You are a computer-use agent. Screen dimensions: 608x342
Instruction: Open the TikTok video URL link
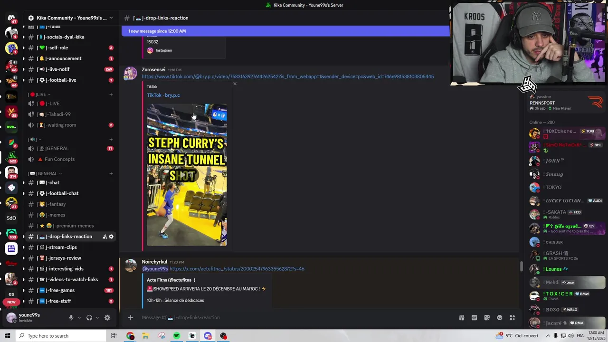coord(287,76)
